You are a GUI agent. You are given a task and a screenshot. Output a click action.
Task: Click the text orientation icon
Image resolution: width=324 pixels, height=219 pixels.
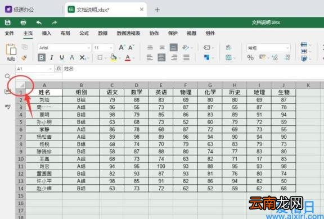(x=186, y=48)
